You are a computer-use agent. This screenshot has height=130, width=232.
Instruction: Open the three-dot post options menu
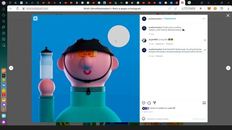[x=204, y=19]
